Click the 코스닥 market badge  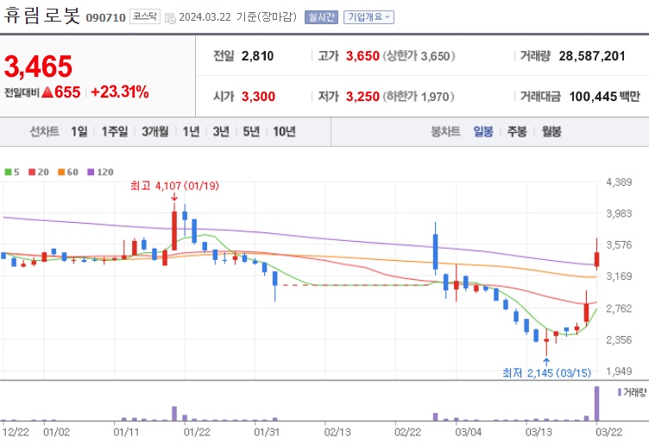[x=145, y=16]
